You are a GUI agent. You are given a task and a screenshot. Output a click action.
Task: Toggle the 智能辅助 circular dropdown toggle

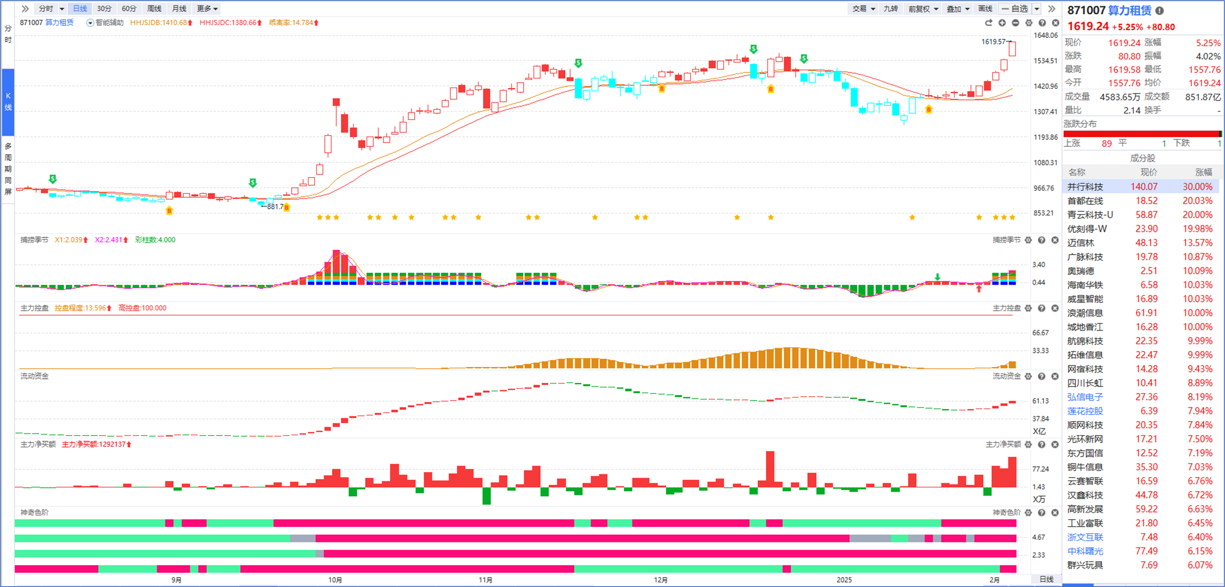click(90, 23)
